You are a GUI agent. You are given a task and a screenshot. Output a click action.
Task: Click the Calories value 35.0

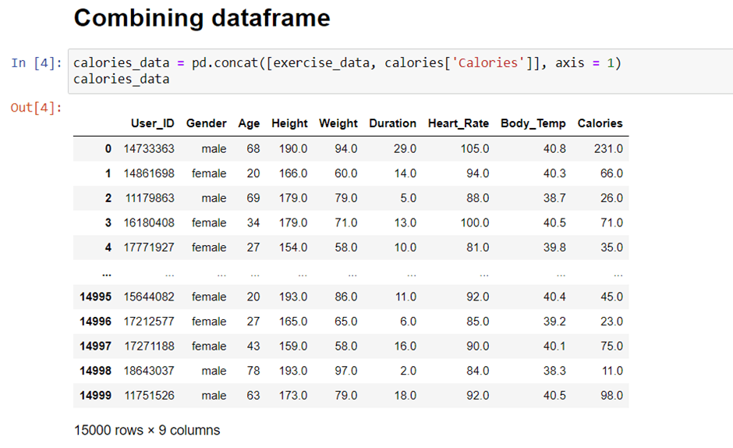tap(611, 247)
